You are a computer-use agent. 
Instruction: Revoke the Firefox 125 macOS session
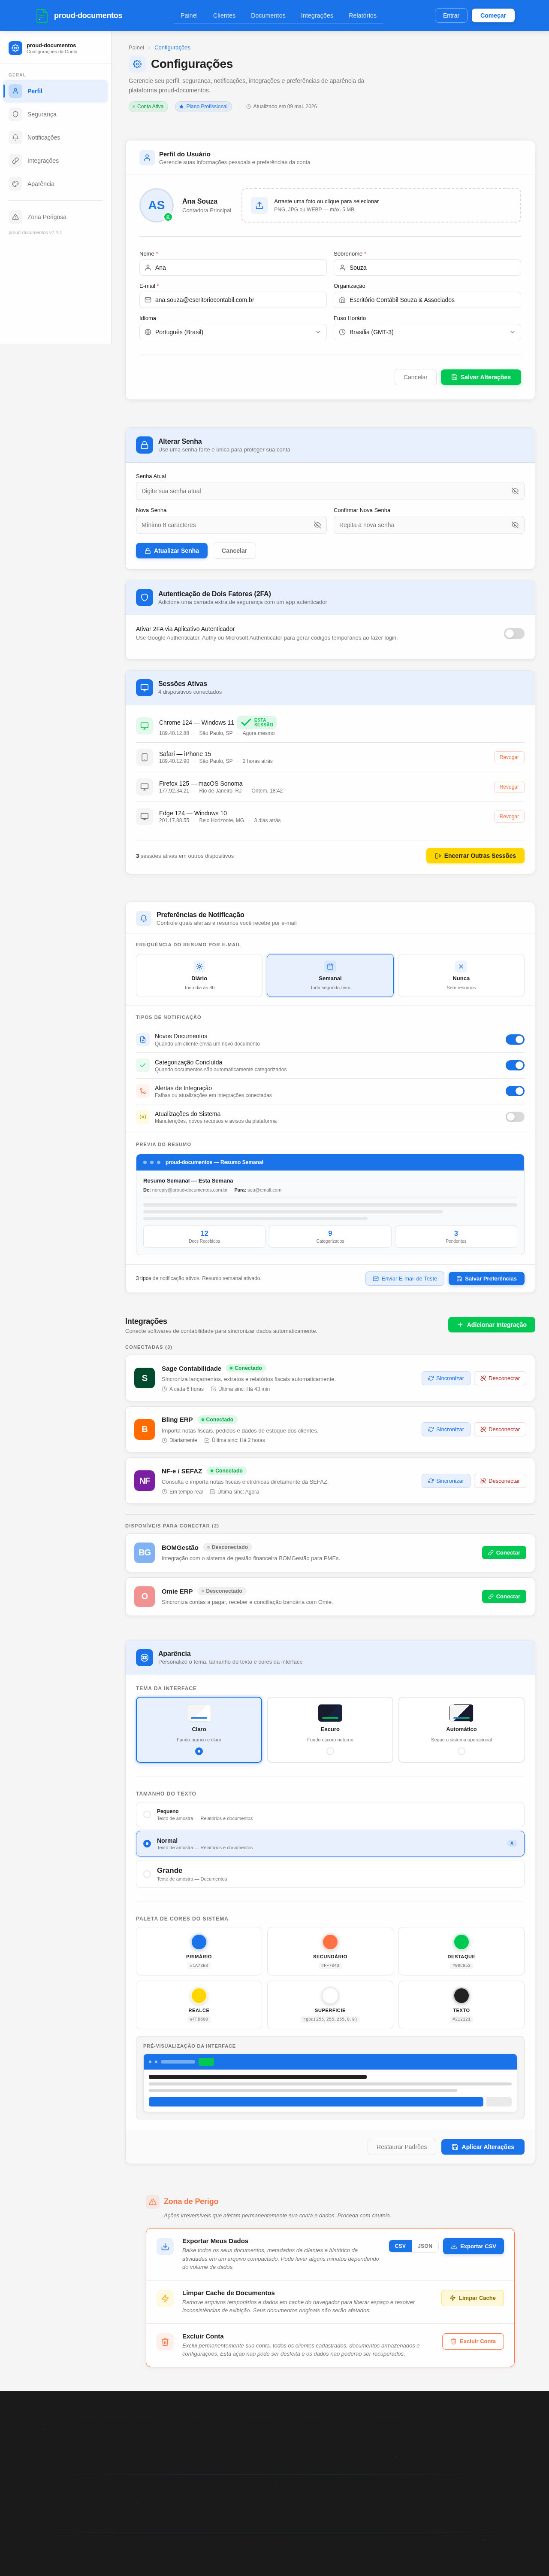(509, 787)
